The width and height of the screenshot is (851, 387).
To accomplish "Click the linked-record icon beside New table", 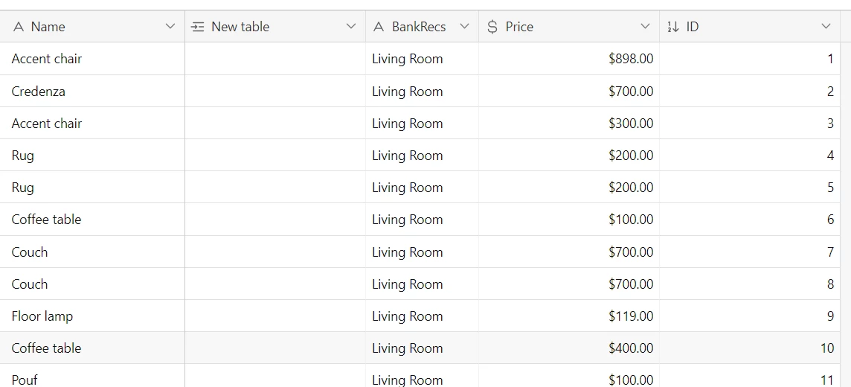I will coord(198,27).
